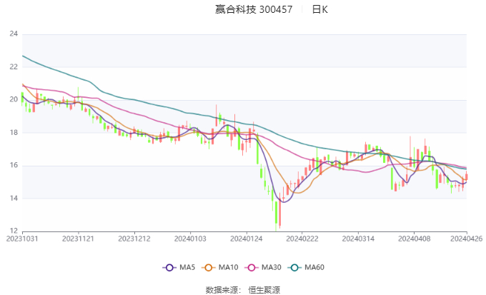
Task: Select the 日K period label
Action: tap(319, 9)
